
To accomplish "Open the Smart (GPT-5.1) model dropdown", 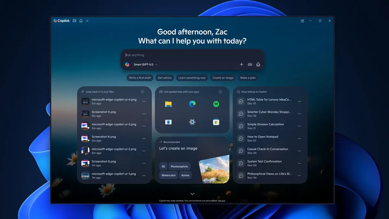I will pyautogui.click(x=146, y=64).
